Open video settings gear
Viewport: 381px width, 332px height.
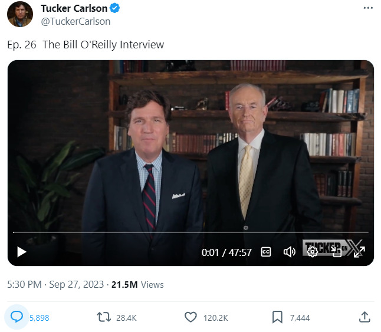(x=313, y=251)
